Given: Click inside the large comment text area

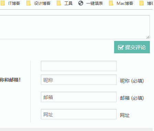Looking at the screenshot, I should click(x=75, y=27).
